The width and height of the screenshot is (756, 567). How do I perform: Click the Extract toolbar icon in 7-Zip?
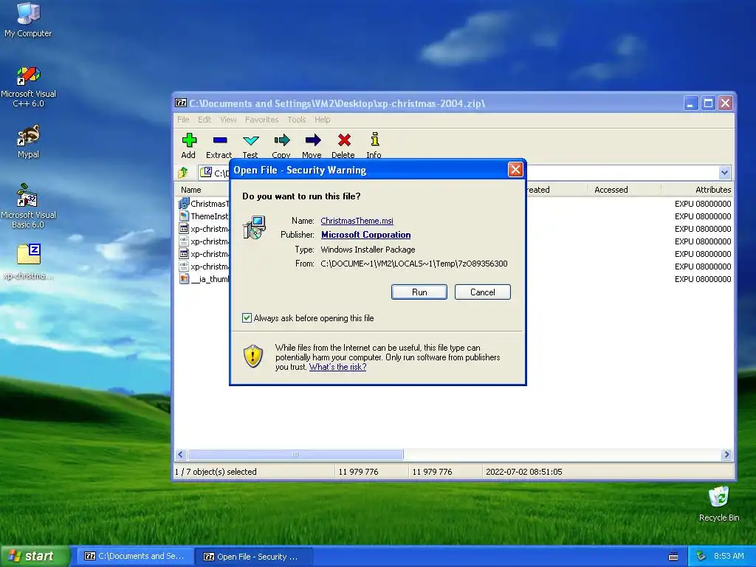(220, 140)
